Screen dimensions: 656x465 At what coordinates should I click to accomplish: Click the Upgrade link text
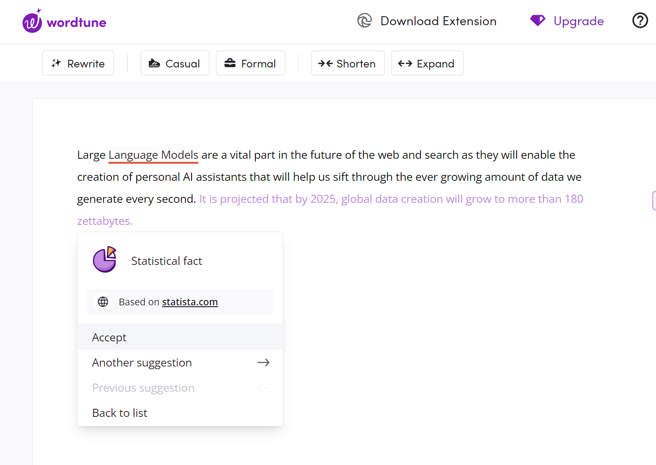pos(578,21)
